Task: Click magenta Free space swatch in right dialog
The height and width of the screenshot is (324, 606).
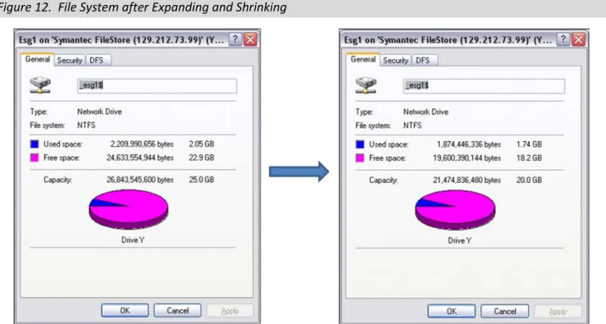Action: pyautogui.click(x=360, y=158)
